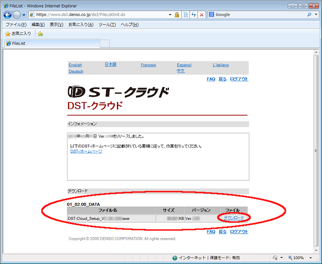
Task: Click the scroll up arrow of the page
Action: (316, 53)
